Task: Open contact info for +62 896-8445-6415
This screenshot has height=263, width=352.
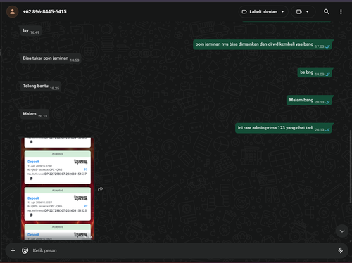Action: pos(44,11)
